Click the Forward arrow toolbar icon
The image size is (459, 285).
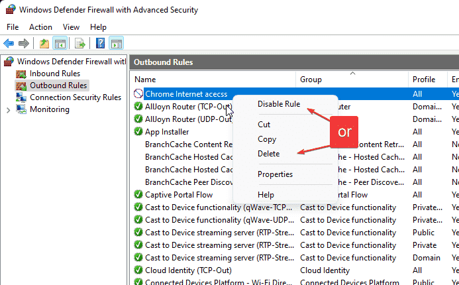pos(24,44)
